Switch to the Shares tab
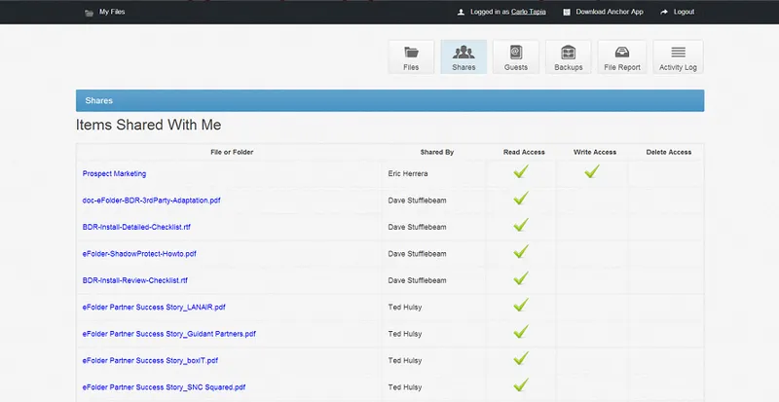This screenshot has height=402, width=779. pos(464,57)
